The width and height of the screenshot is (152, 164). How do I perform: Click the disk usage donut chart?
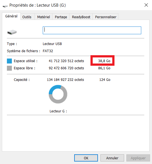point(58,94)
